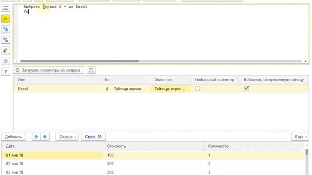Select the 02 янв 18 date cell
312x175 pixels.
click(52, 164)
